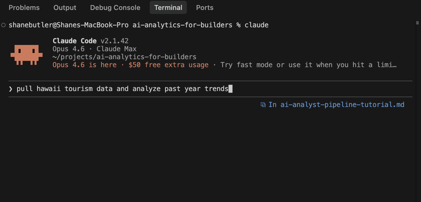The height and width of the screenshot is (202, 421).
Task: Open the Debug Console tab
Action: [115, 7]
